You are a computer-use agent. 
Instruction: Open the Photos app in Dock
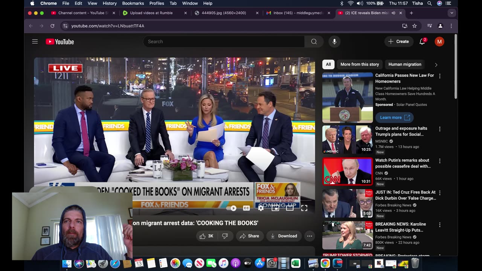tap(175, 263)
